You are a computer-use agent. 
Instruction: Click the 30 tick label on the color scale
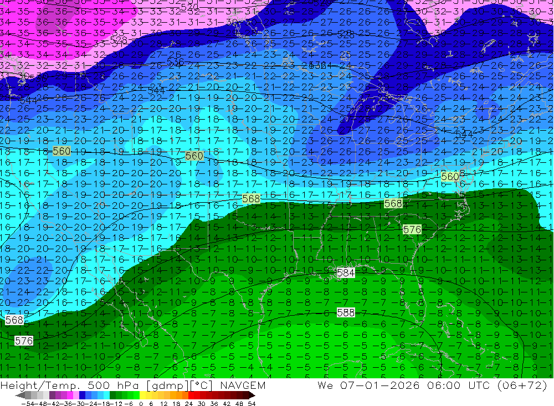point(202,404)
